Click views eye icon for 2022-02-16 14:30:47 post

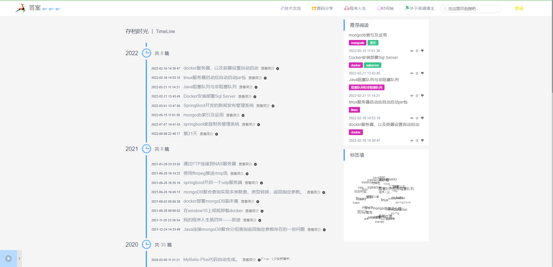pyautogui.click(x=412, y=141)
